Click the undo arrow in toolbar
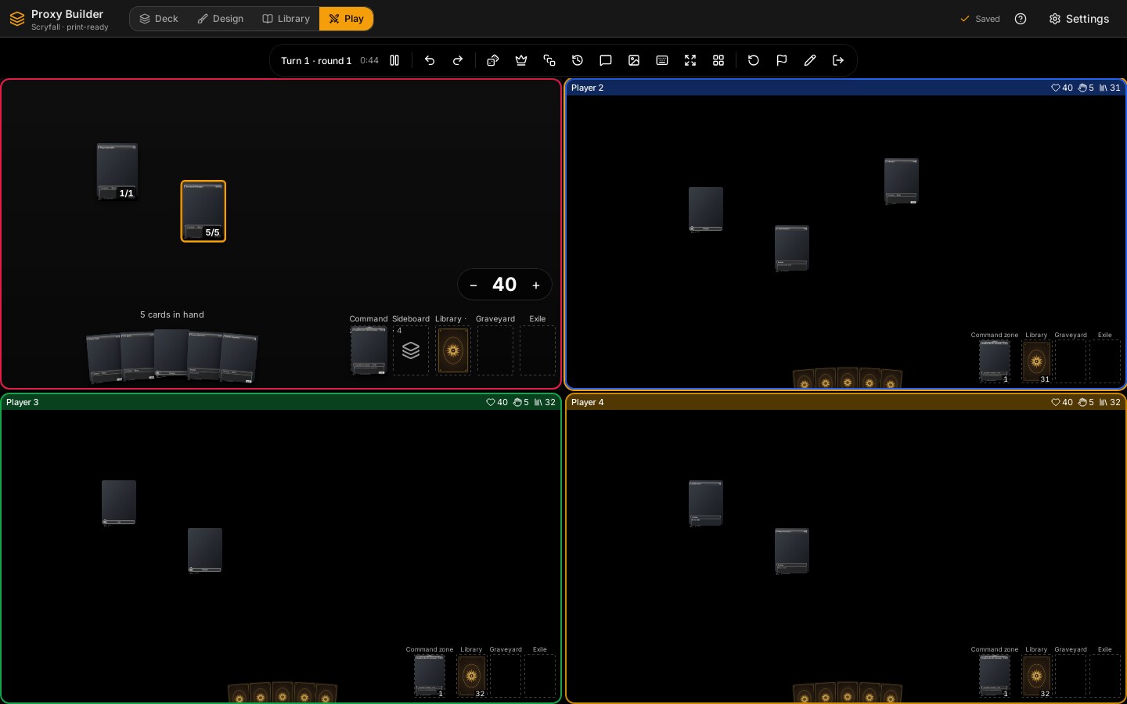Screen dimensions: 1127x704 (x=430, y=60)
